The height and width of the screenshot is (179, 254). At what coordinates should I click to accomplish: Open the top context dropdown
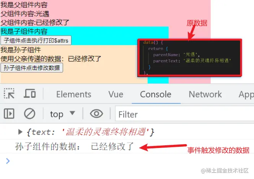click(62, 114)
